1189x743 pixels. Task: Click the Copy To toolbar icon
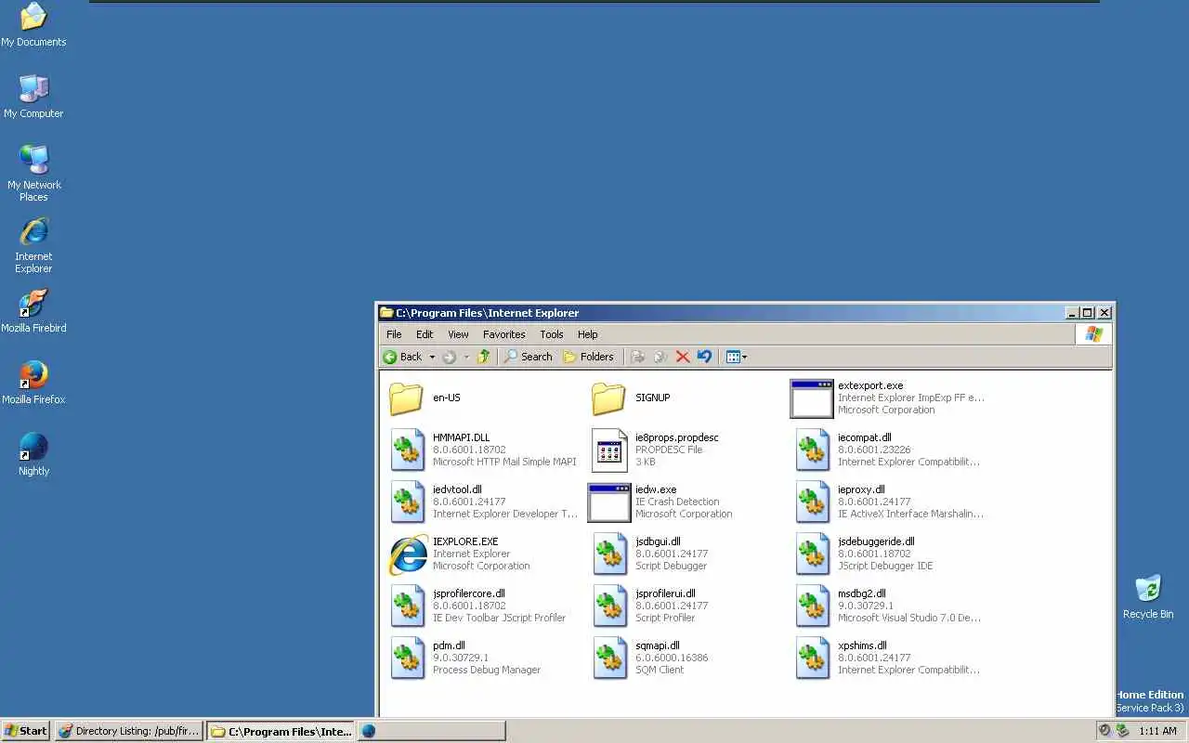pyautogui.click(x=660, y=357)
